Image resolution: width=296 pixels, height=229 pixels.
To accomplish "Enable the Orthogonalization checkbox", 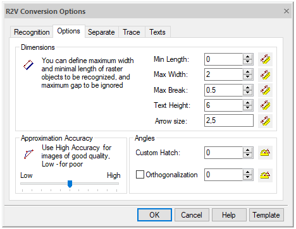I will coord(140,175).
